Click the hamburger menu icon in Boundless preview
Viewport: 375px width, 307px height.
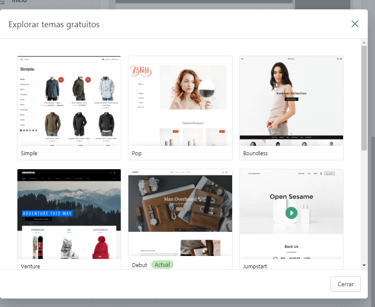(242, 59)
